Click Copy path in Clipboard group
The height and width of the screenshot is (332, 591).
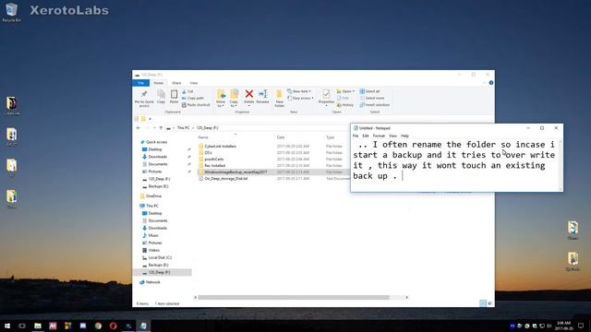[x=193, y=99]
